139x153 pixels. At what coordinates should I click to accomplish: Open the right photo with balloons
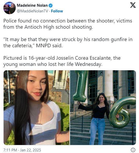coord(103,108)
